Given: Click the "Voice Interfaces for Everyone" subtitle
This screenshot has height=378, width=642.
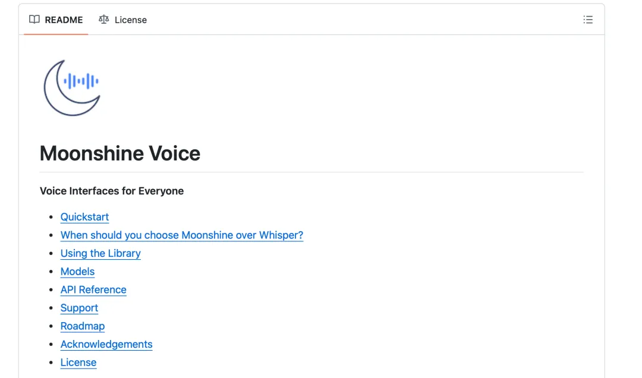Looking at the screenshot, I should [112, 191].
